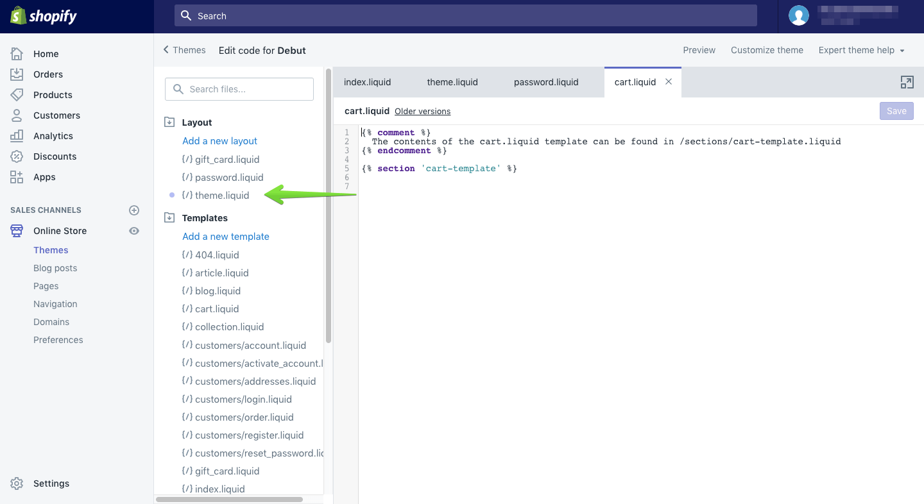Image resolution: width=924 pixels, height=504 pixels.
Task: Open the Apps section icon
Action: (17, 177)
